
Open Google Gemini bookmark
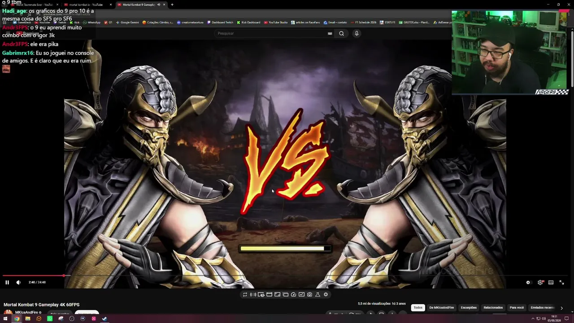pyautogui.click(x=127, y=22)
